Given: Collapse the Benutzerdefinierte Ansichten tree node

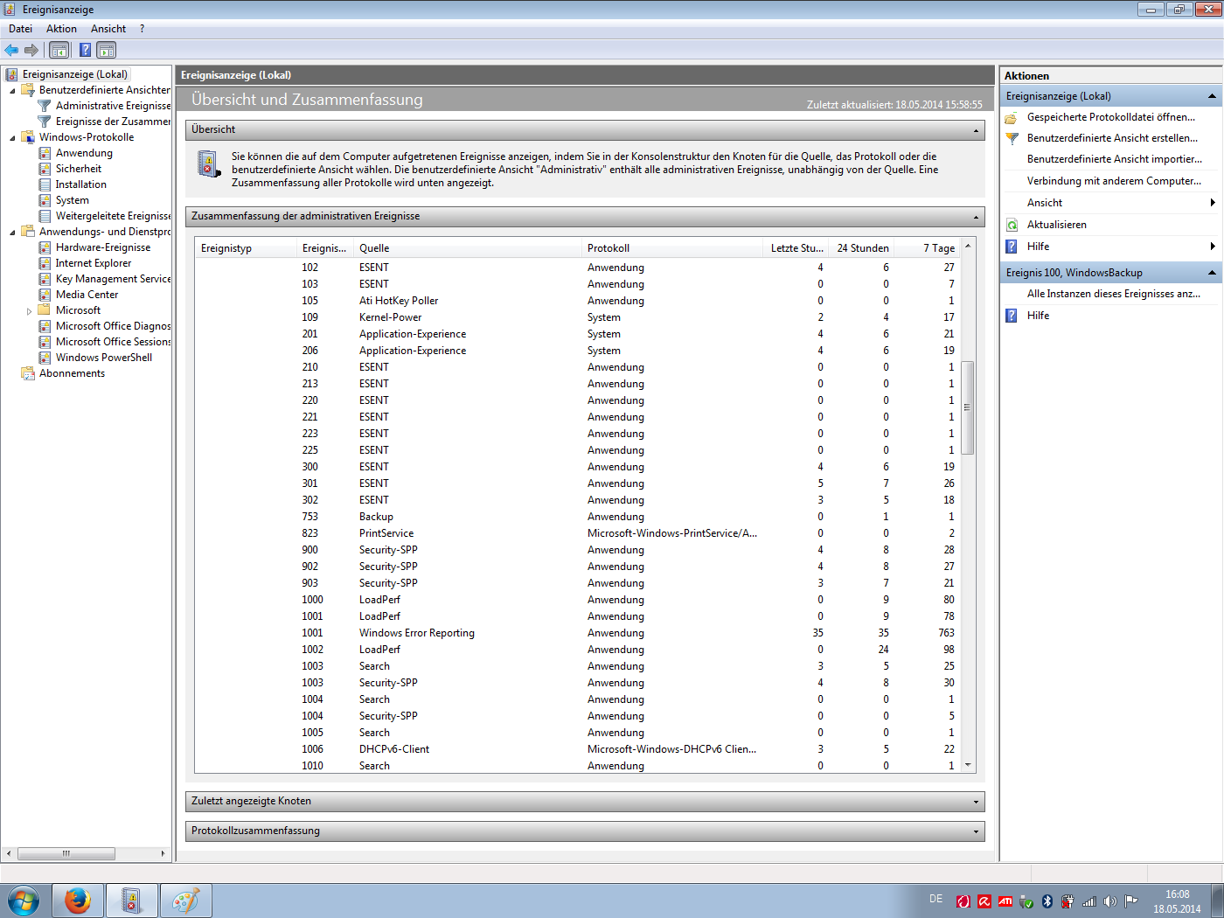Looking at the screenshot, I should pos(12,90).
